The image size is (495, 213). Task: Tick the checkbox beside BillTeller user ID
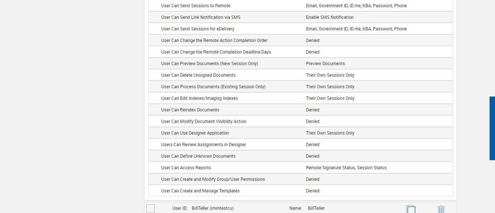point(151,209)
